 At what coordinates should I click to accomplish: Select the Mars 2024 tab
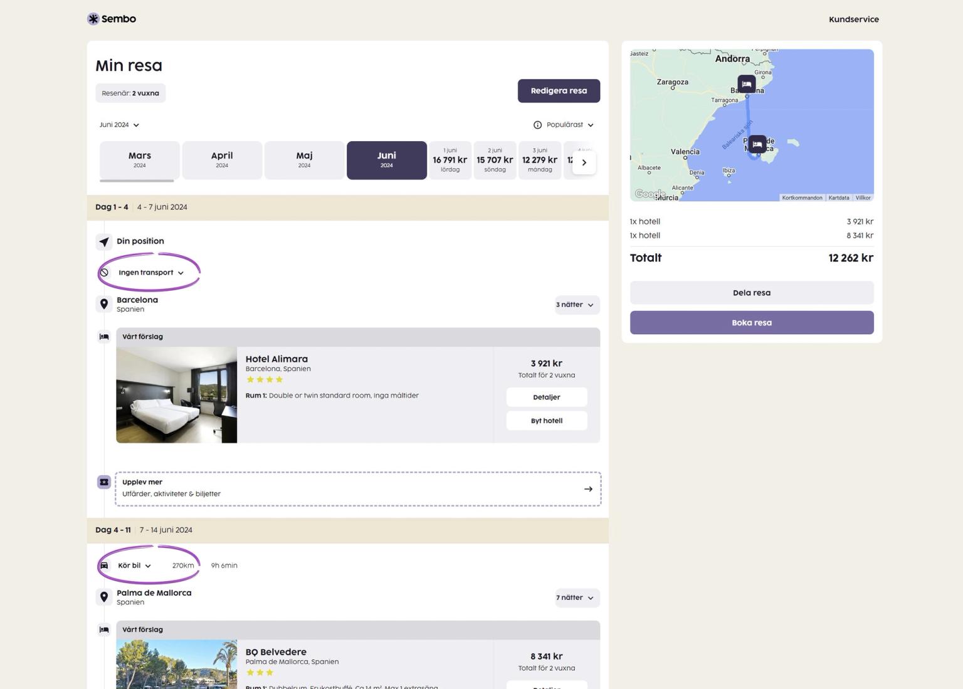140,160
